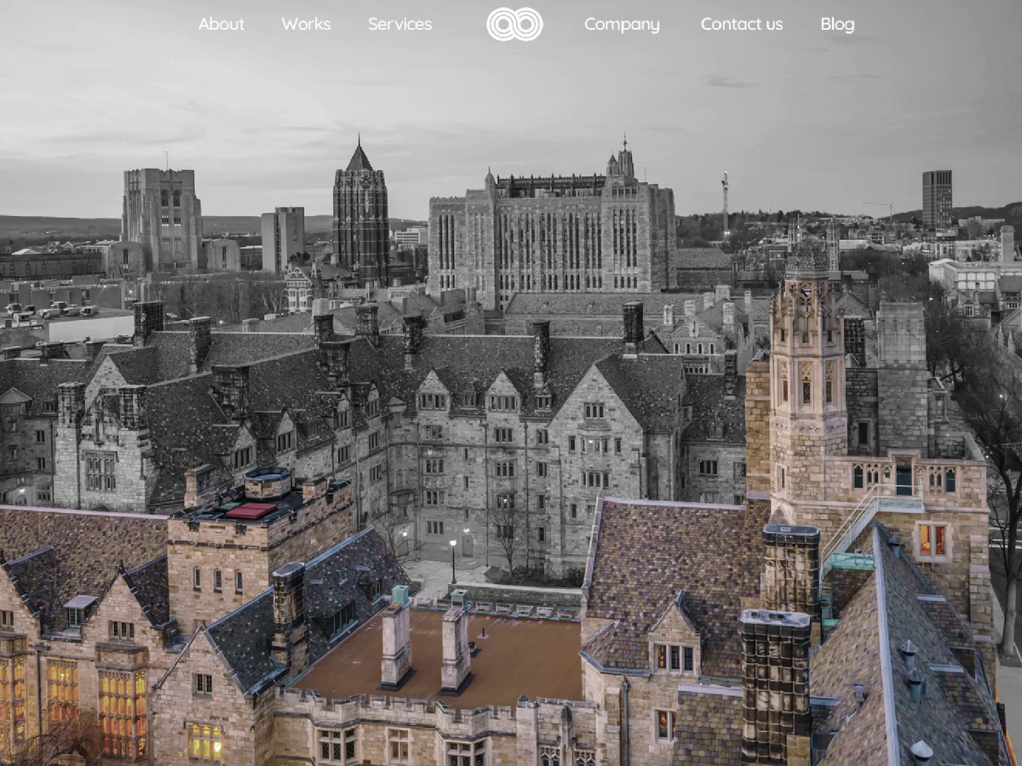Click the brand logo between Services and Company
Image resolution: width=1022 pixels, height=766 pixels.
(x=514, y=23)
